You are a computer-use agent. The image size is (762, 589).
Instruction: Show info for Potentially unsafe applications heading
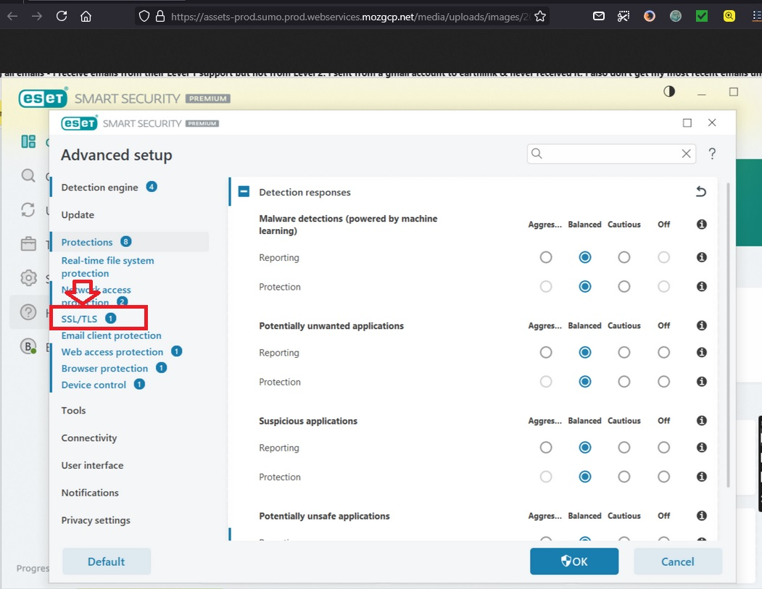pyautogui.click(x=701, y=516)
